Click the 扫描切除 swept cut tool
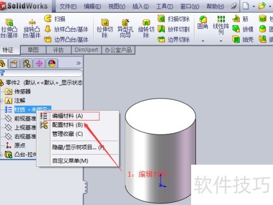 coord(174,19)
